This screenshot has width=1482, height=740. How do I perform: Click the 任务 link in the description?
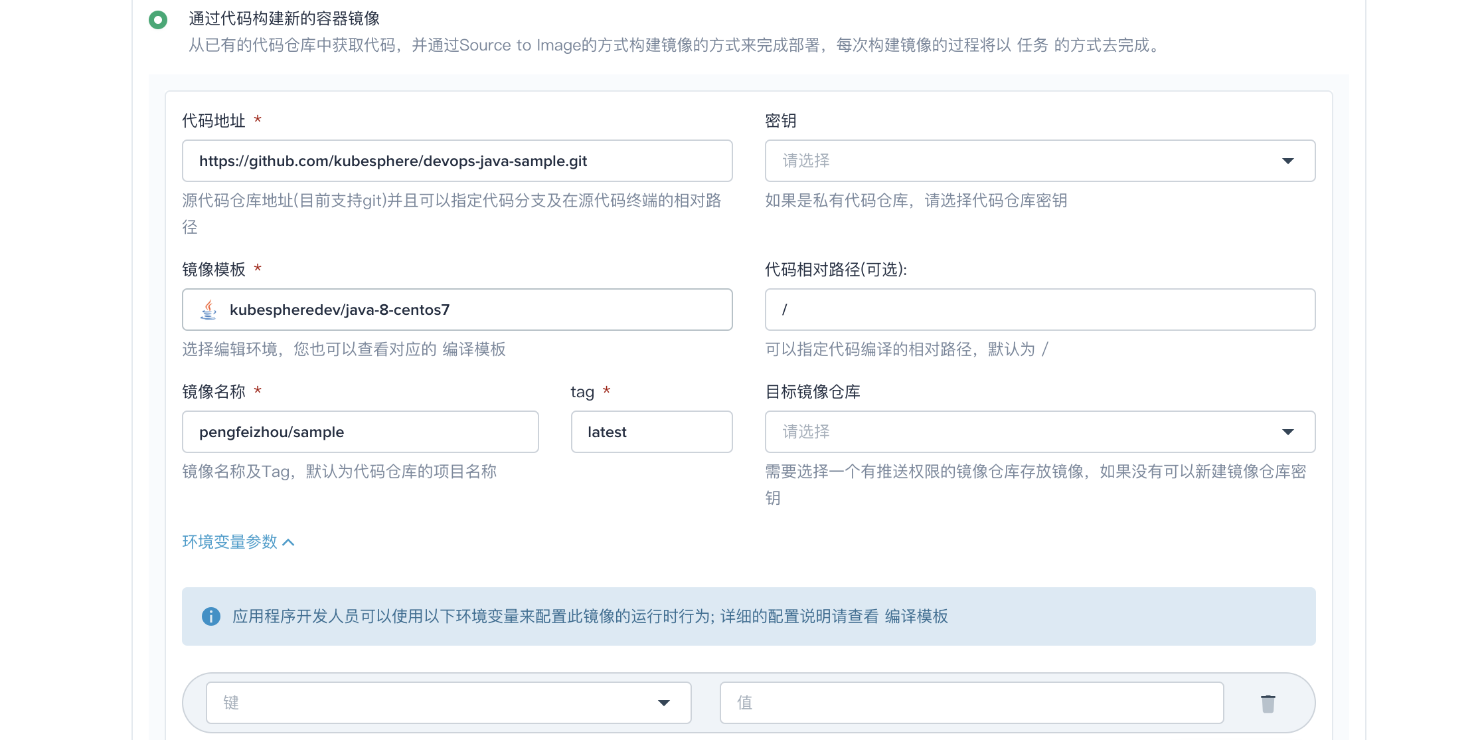coord(1032,45)
